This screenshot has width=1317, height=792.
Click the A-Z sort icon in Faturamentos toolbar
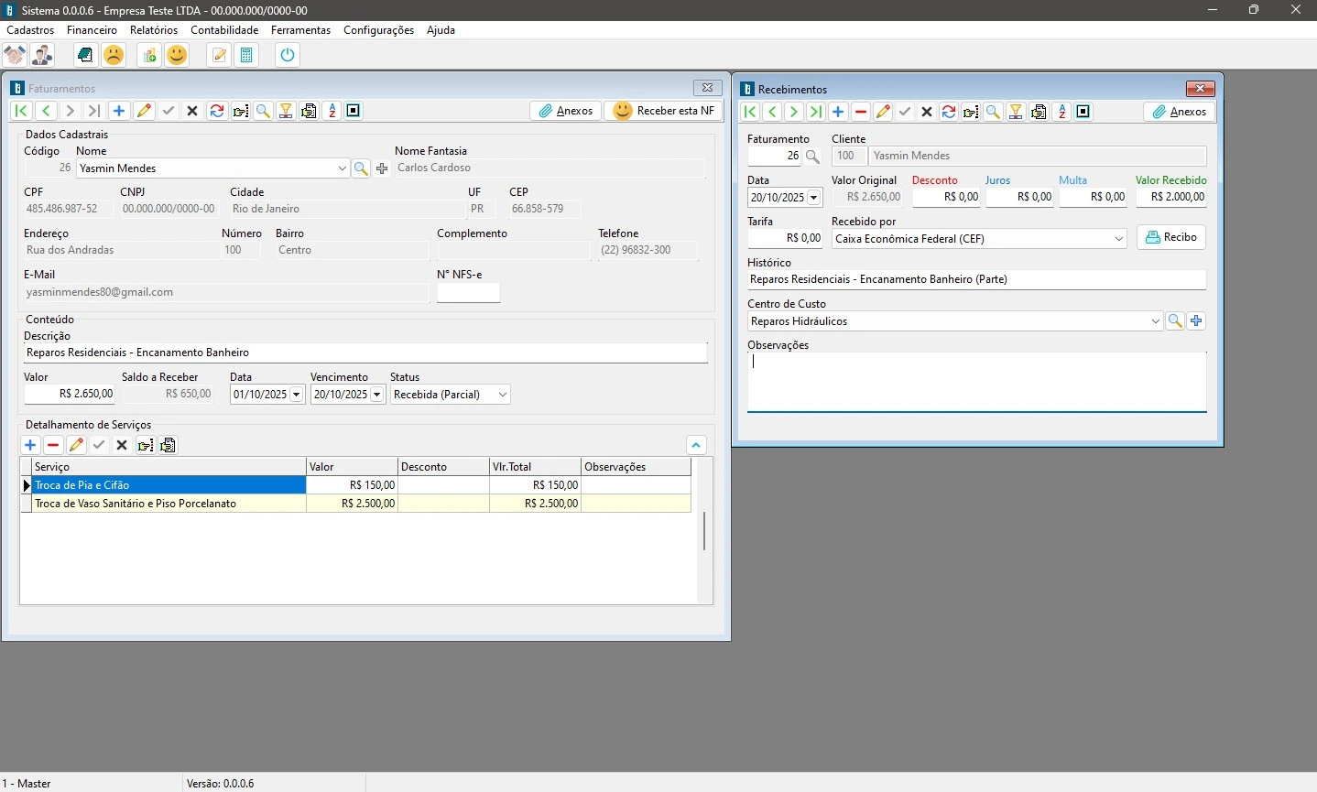(332, 111)
